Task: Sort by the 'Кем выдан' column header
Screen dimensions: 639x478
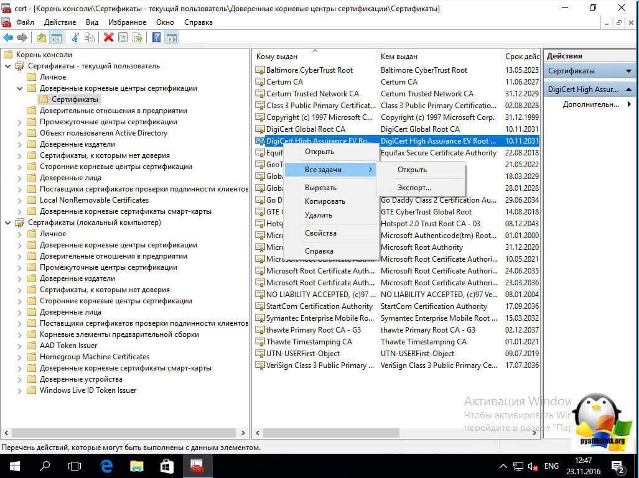Action: 399,57
